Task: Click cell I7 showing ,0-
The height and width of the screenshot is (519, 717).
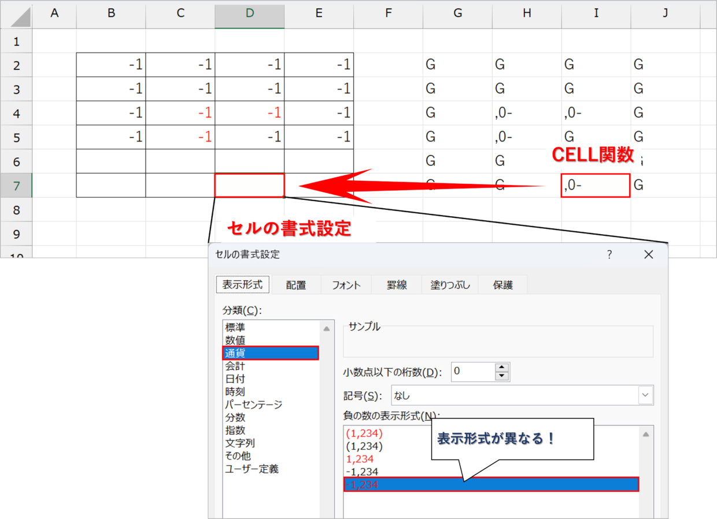Action: pos(596,186)
